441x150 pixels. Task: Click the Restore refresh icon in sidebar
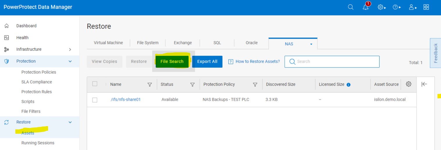7,122
